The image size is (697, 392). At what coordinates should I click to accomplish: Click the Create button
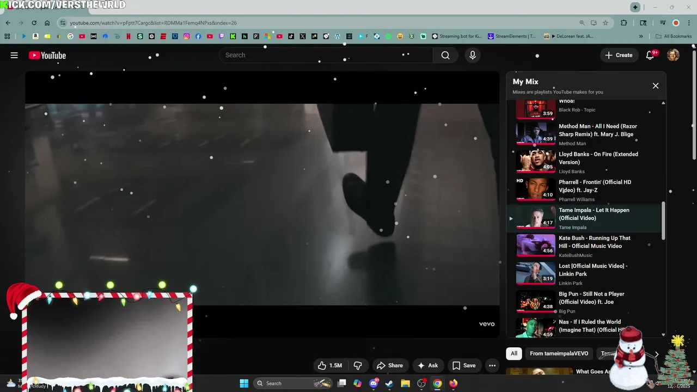[619, 55]
